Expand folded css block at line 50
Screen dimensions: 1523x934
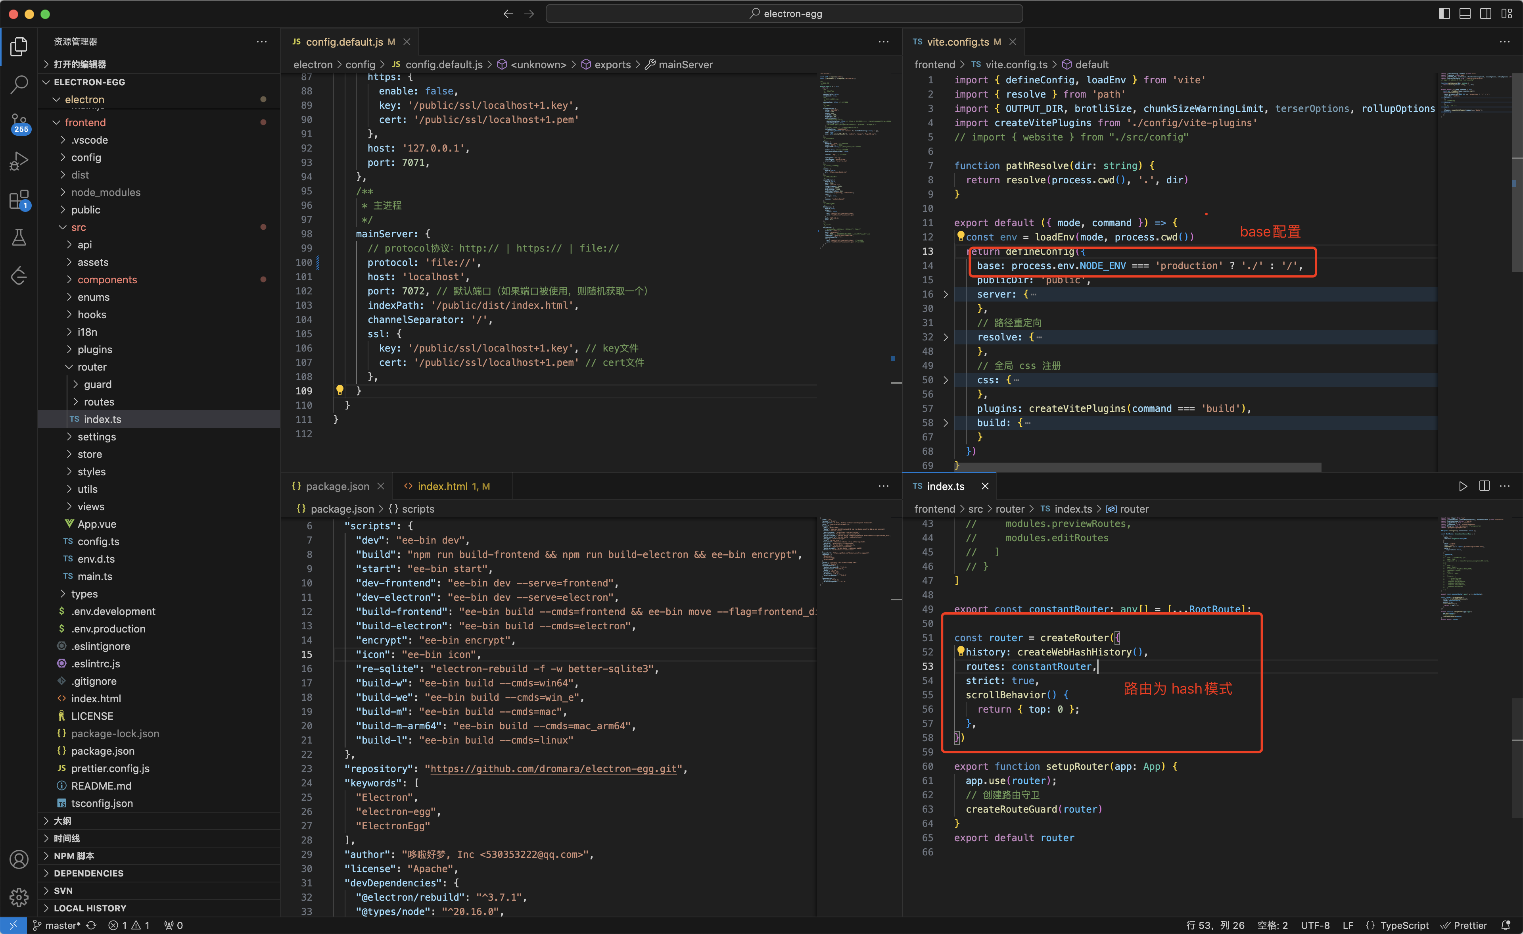click(x=946, y=380)
